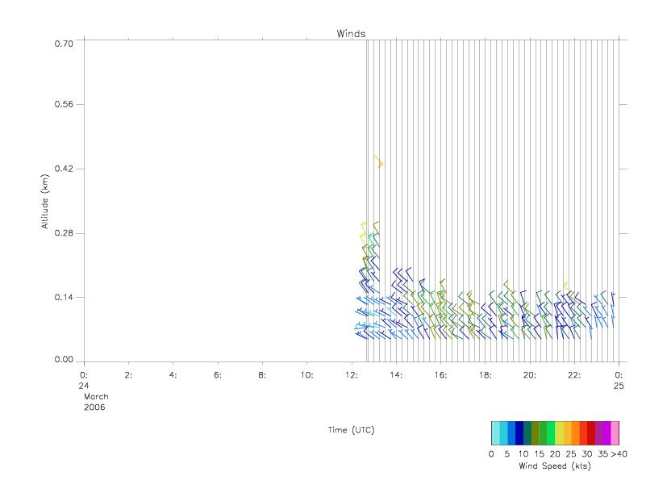Click the day "25" date label
The image size is (667, 493).
coord(619,386)
